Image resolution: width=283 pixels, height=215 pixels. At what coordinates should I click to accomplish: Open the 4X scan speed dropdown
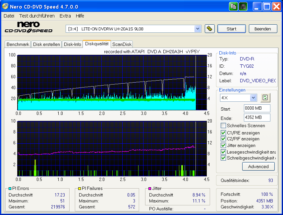point(254,97)
